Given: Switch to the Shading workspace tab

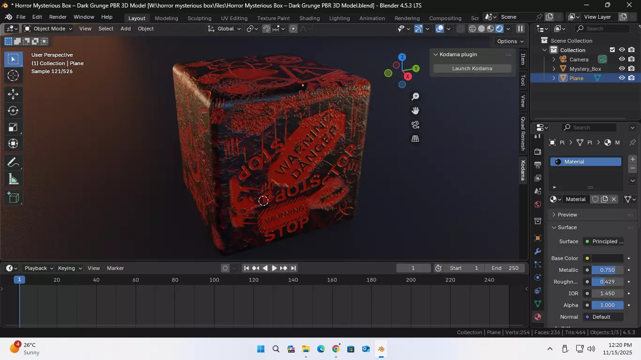Looking at the screenshot, I should 309,18.
